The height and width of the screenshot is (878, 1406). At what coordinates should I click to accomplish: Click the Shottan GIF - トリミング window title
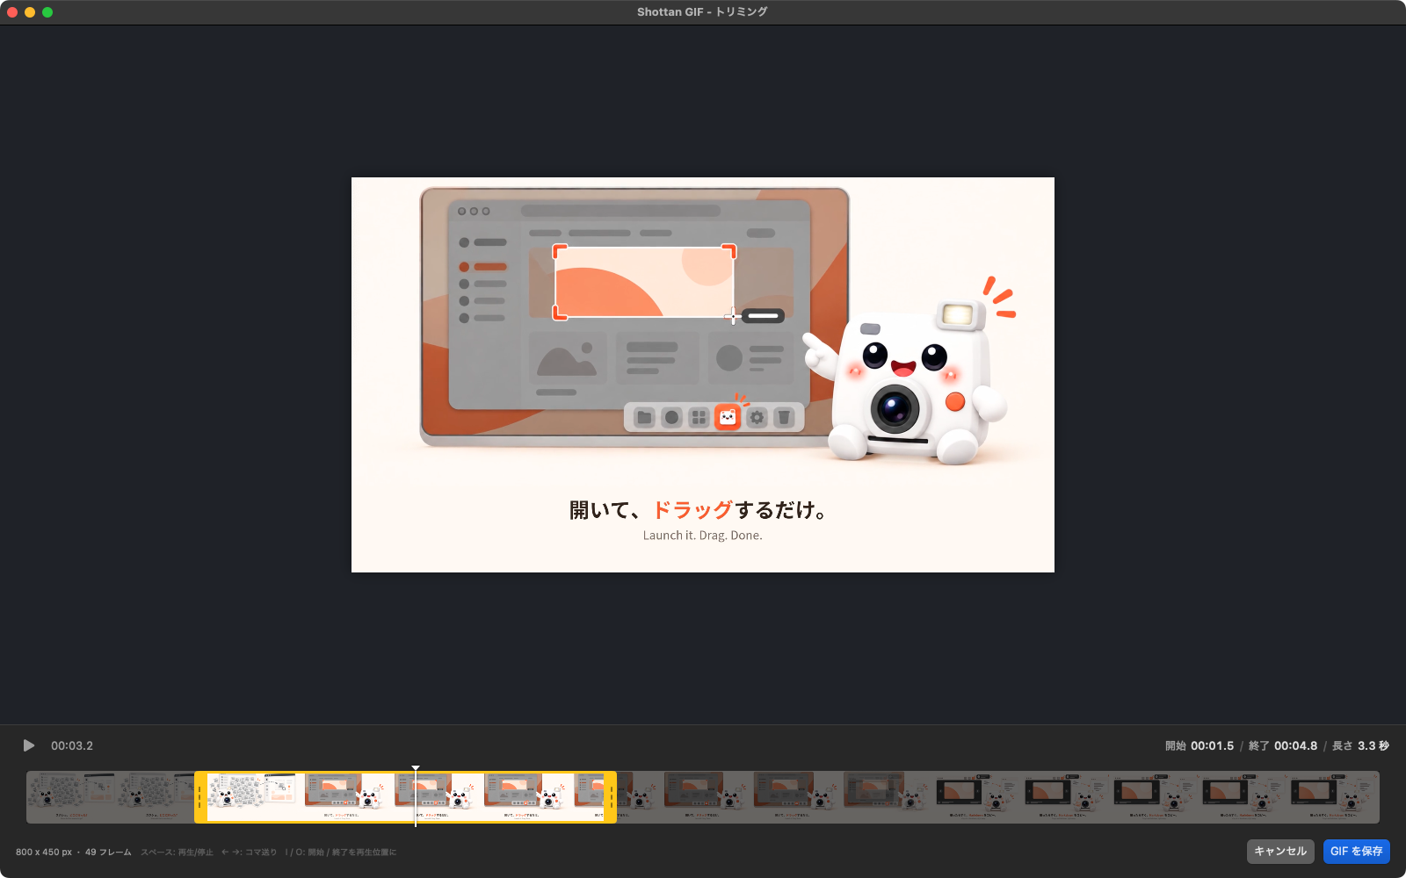(x=702, y=11)
